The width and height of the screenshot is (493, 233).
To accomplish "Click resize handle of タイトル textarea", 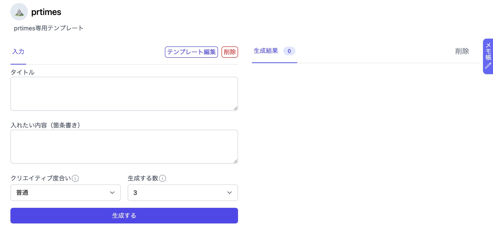I will [235, 108].
